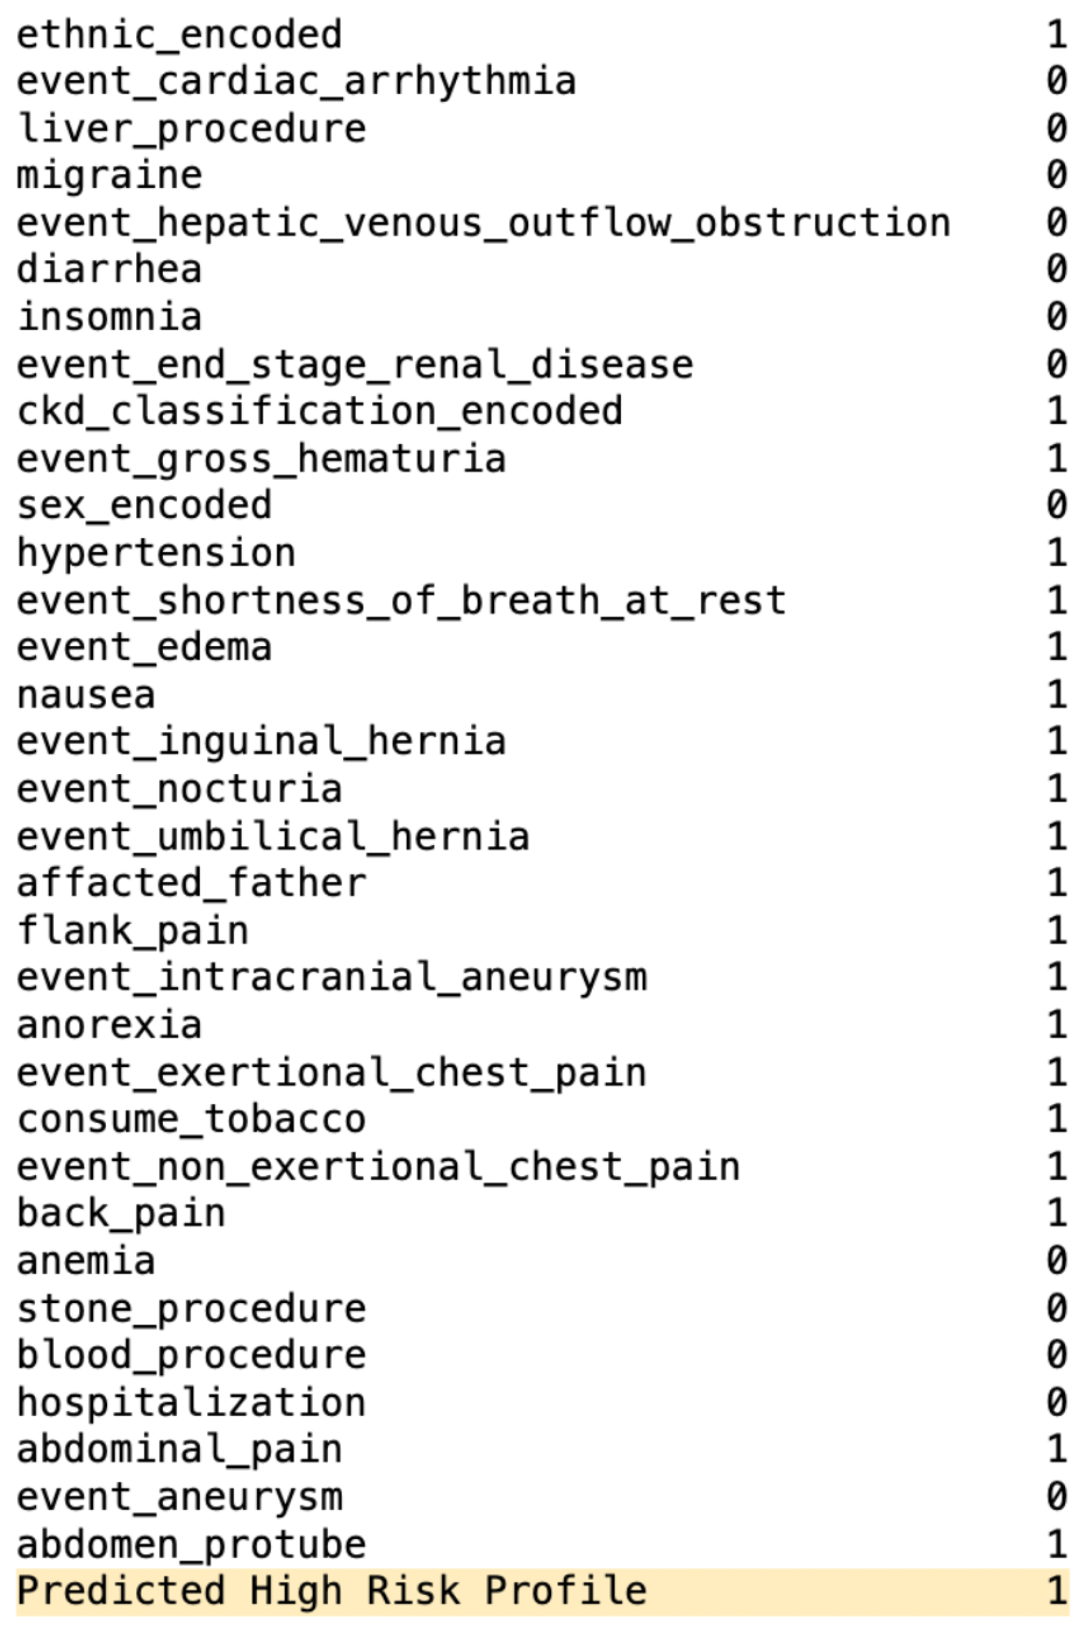The width and height of the screenshot is (1088, 1631).
Task: Click the value 1 beside Predicted High Risk Profile
Action: 1056,1591
